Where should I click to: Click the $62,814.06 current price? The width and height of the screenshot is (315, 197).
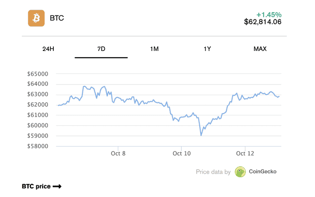click(x=263, y=21)
